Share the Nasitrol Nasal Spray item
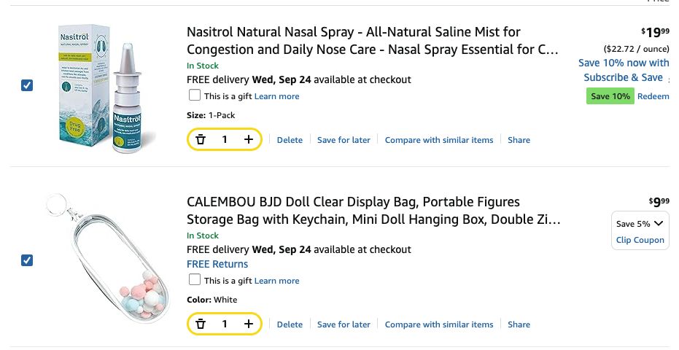 519,140
